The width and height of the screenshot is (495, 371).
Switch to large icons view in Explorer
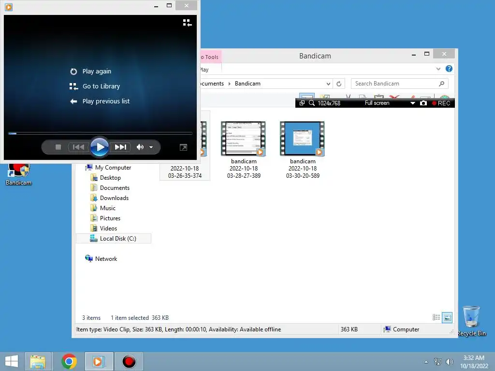[x=447, y=317]
